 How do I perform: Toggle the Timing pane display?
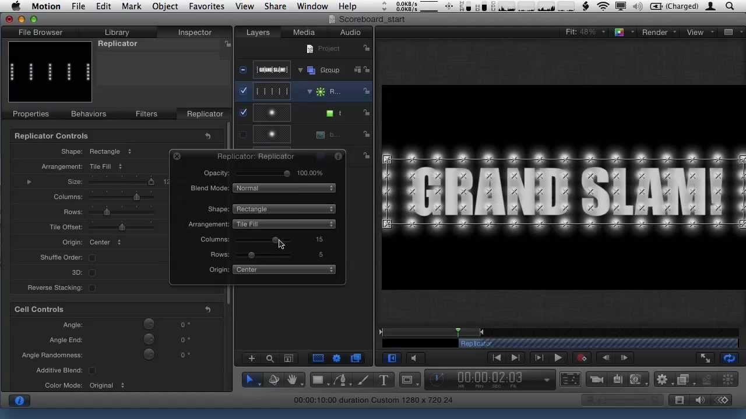coord(680,400)
